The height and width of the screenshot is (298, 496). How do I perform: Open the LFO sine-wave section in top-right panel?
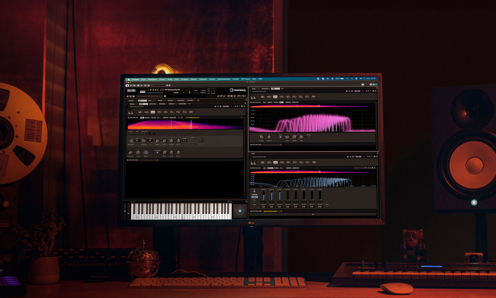pos(301,97)
